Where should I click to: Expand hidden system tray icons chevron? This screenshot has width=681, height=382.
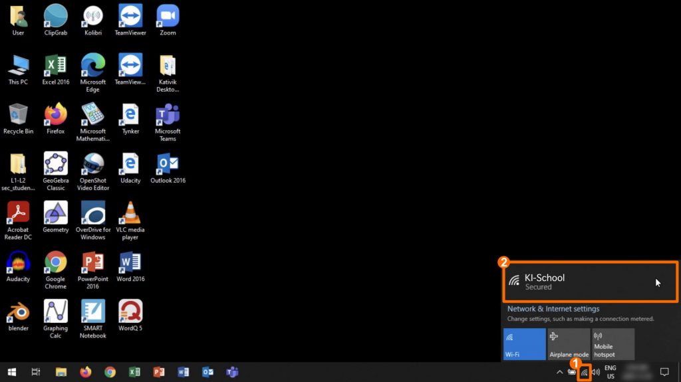pos(559,372)
